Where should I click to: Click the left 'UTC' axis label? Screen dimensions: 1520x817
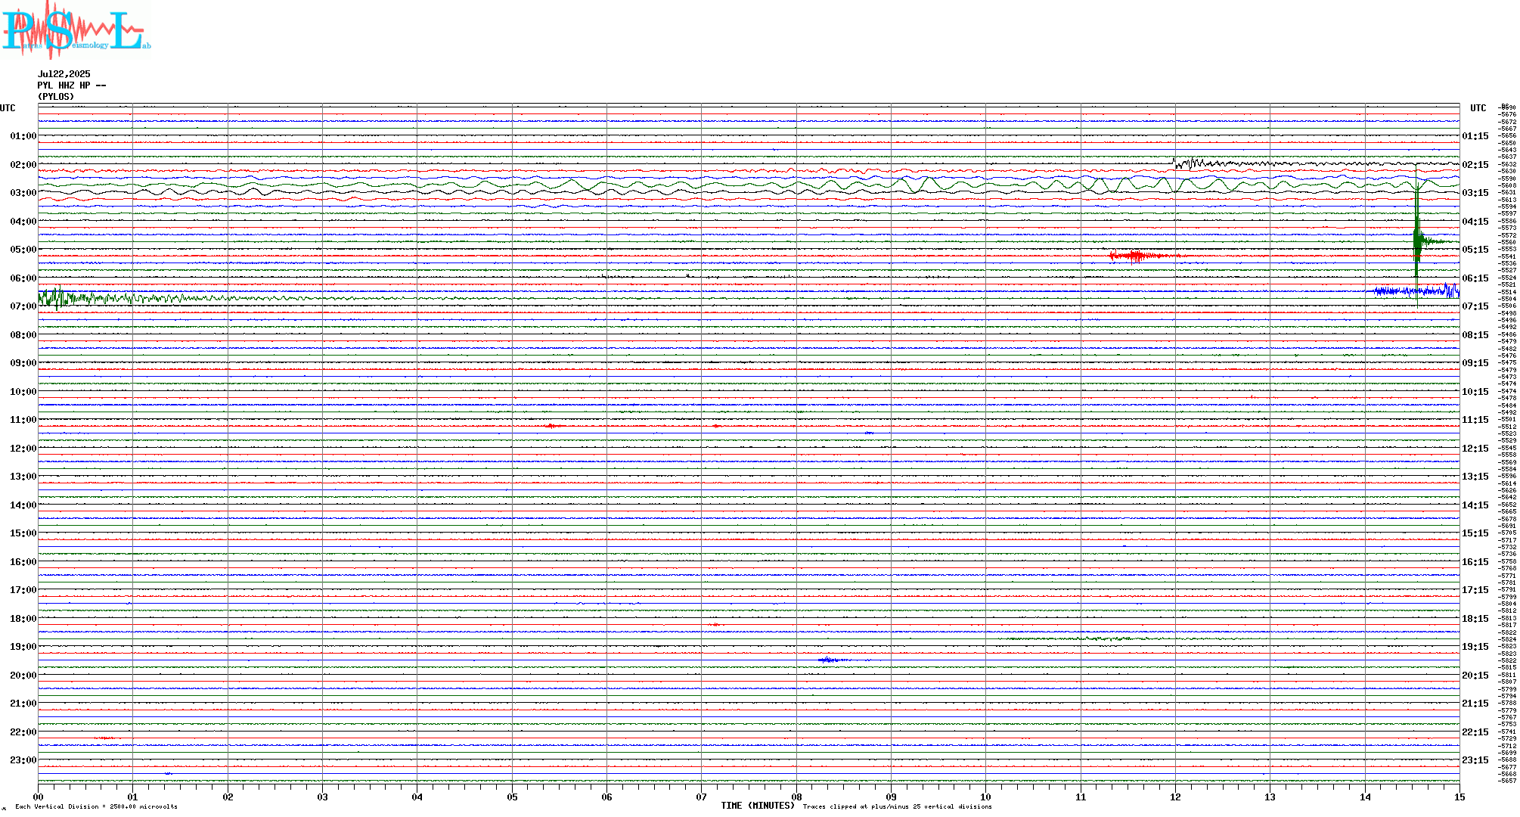(8, 108)
